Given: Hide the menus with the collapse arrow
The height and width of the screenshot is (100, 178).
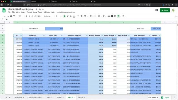Looking at the screenshot, I should tap(176, 16).
